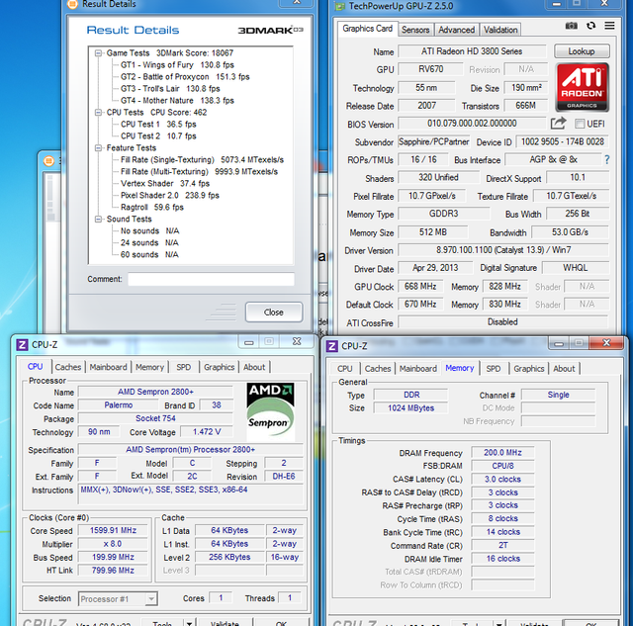Select CPU tab in right CPU-Z window
Image resolution: width=633 pixels, height=626 pixels.
coord(345,369)
